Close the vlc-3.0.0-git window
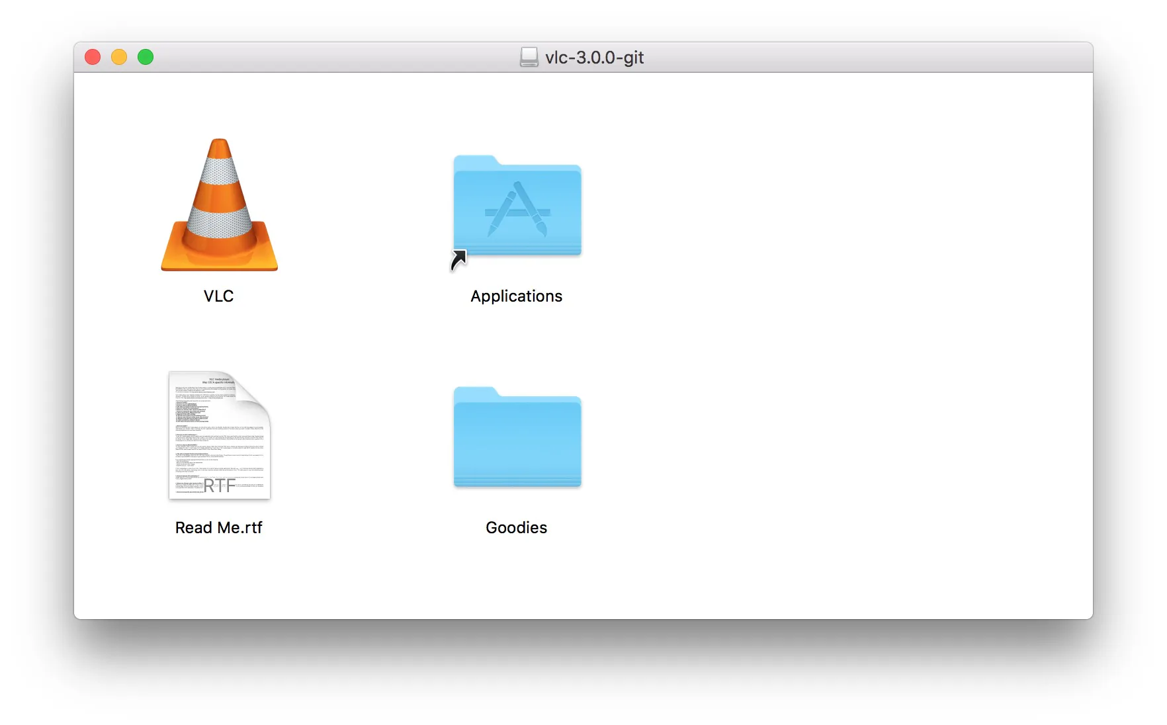The height and width of the screenshot is (725, 1167). pyautogui.click(x=93, y=58)
